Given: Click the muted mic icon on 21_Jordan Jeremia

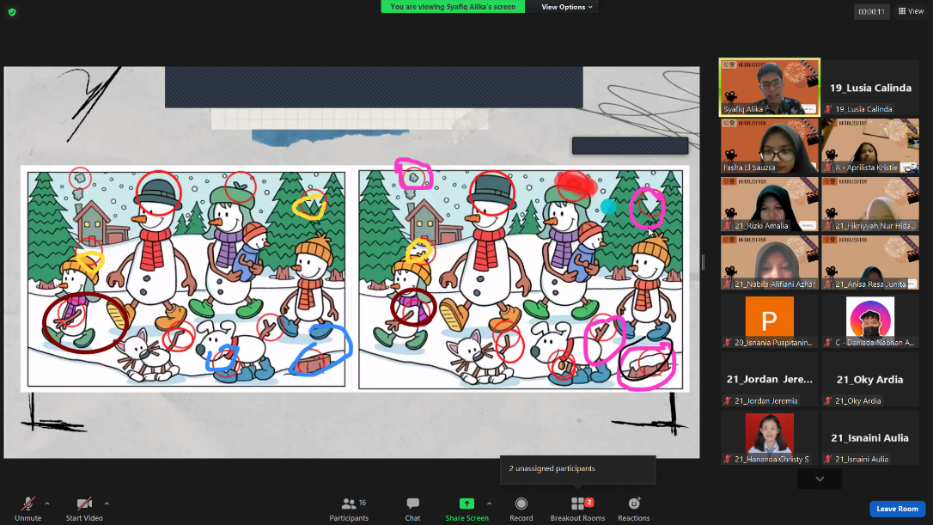Looking at the screenshot, I should point(727,400).
